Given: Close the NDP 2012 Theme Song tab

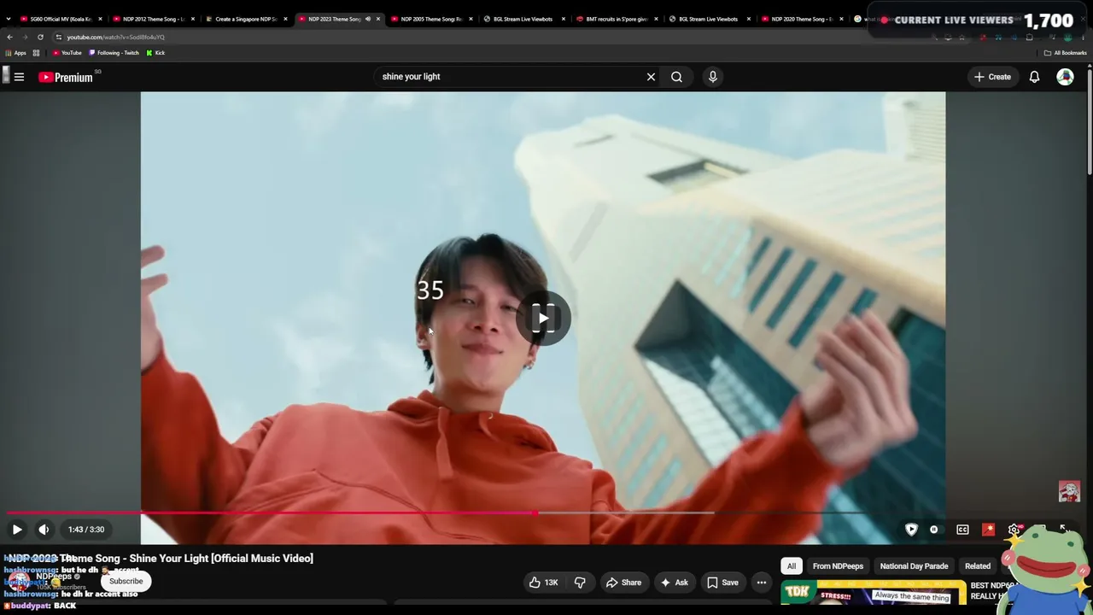Looking at the screenshot, I should [x=193, y=19].
